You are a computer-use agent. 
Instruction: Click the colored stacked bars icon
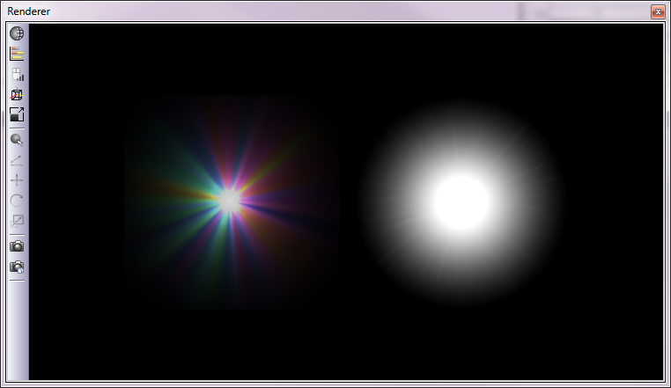tap(17, 54)
